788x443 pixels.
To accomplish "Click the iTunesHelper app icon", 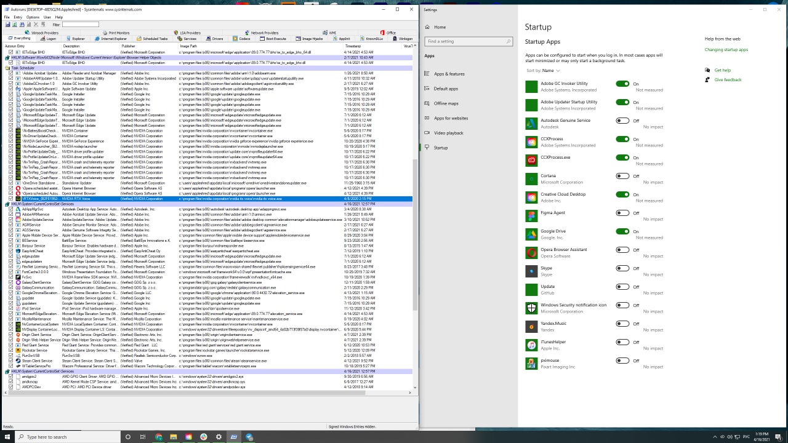I will point(531,345).
